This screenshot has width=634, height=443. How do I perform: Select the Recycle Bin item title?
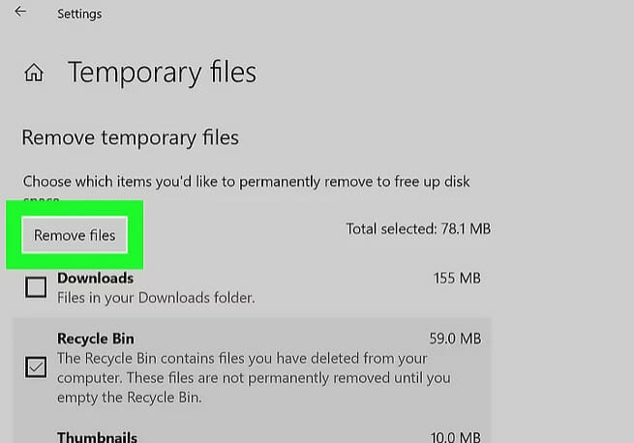click(96, 339)
